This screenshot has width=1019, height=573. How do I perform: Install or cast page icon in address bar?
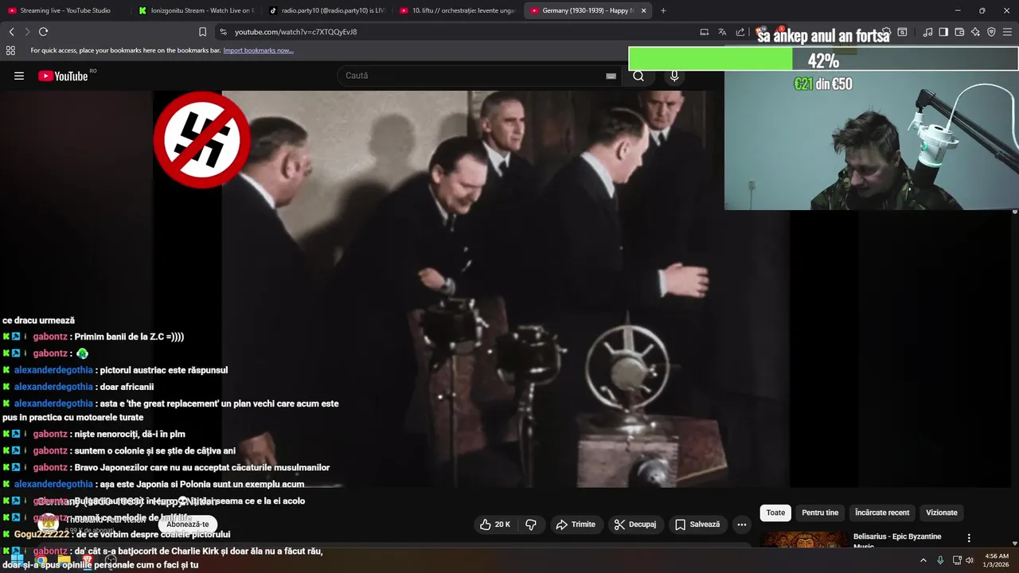click(705, 32)
